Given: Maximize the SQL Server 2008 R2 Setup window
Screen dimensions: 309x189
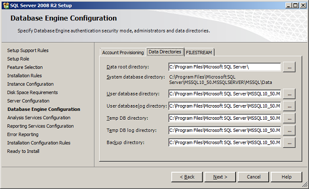Looking at the screenshot, I should 295,5.
